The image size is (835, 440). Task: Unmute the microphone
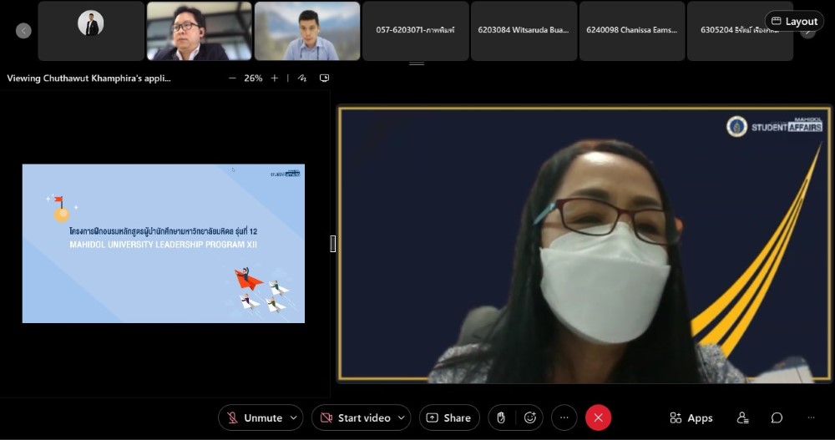click(253, 417)
